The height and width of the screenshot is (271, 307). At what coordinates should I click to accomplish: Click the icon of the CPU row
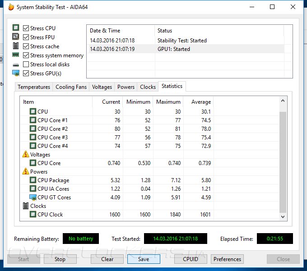point(33,111)
